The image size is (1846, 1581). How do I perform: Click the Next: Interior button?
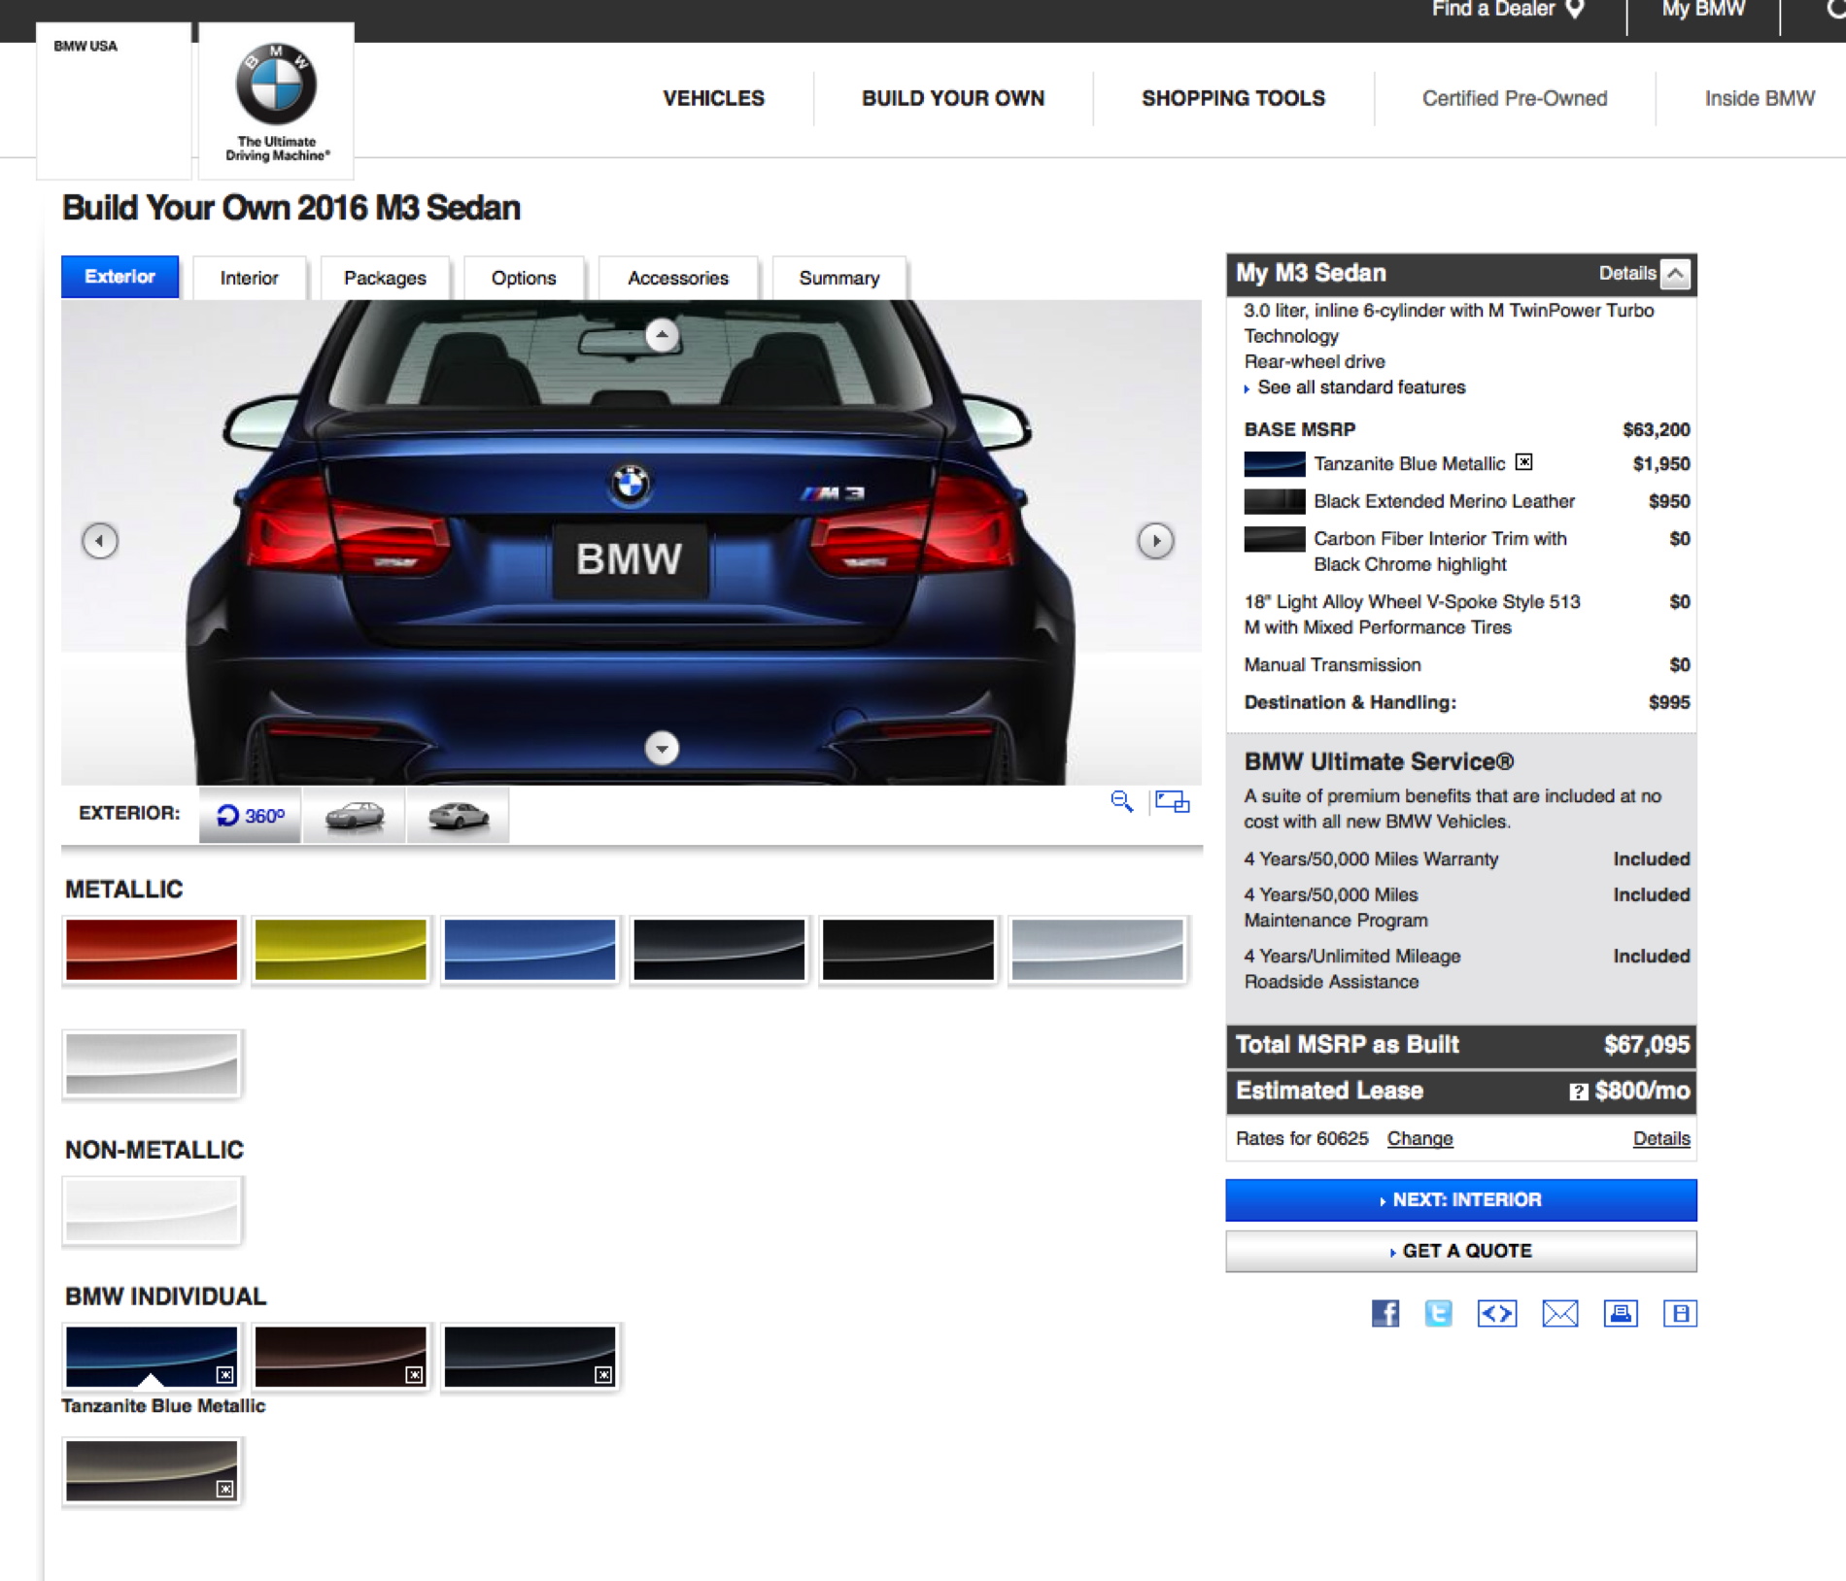point(1460,1200)
